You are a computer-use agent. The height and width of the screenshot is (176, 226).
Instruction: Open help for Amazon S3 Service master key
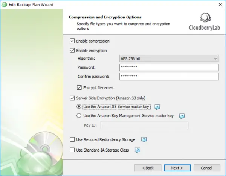coord(157,107)
